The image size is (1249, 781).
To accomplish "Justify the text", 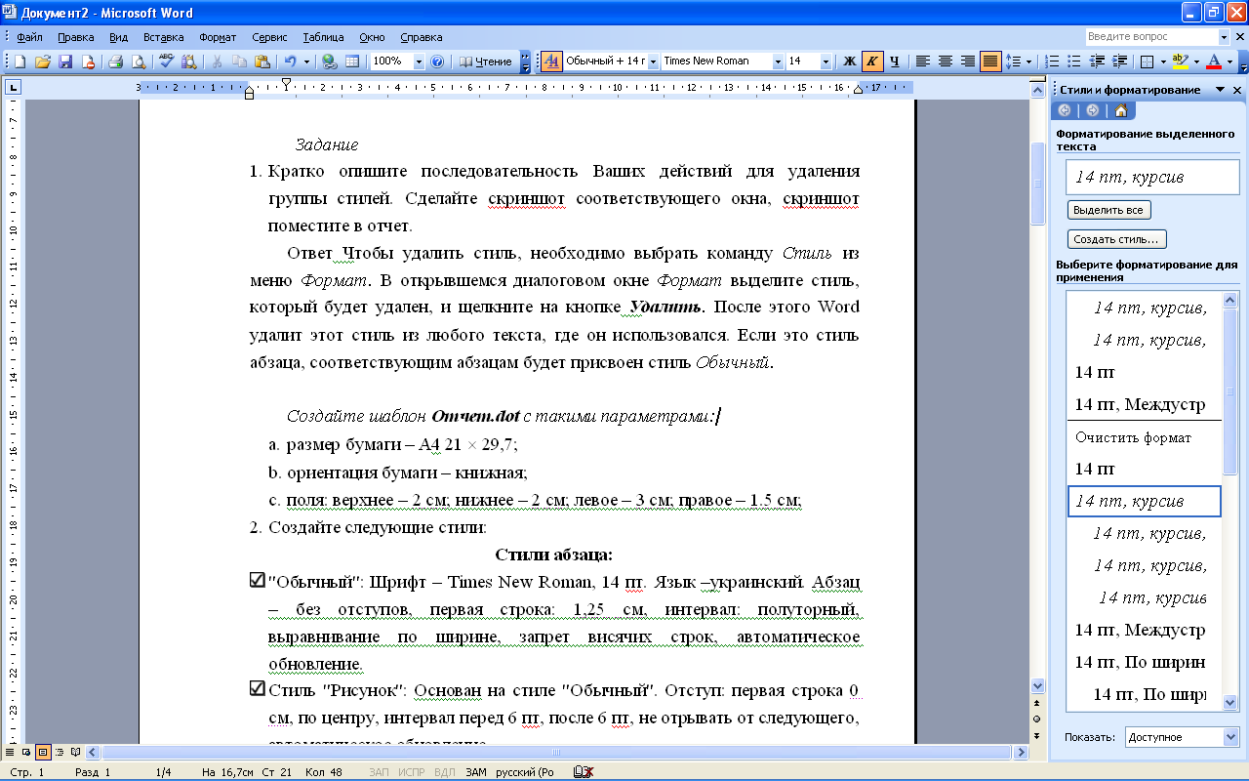I will coord(990,62).
